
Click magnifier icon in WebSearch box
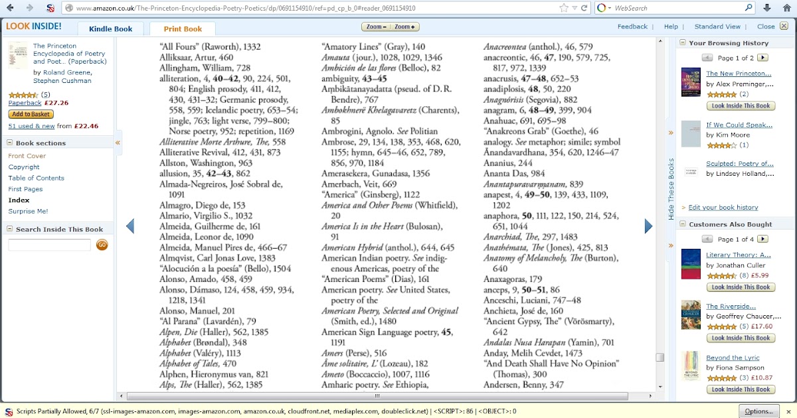[x=749, y=8]
